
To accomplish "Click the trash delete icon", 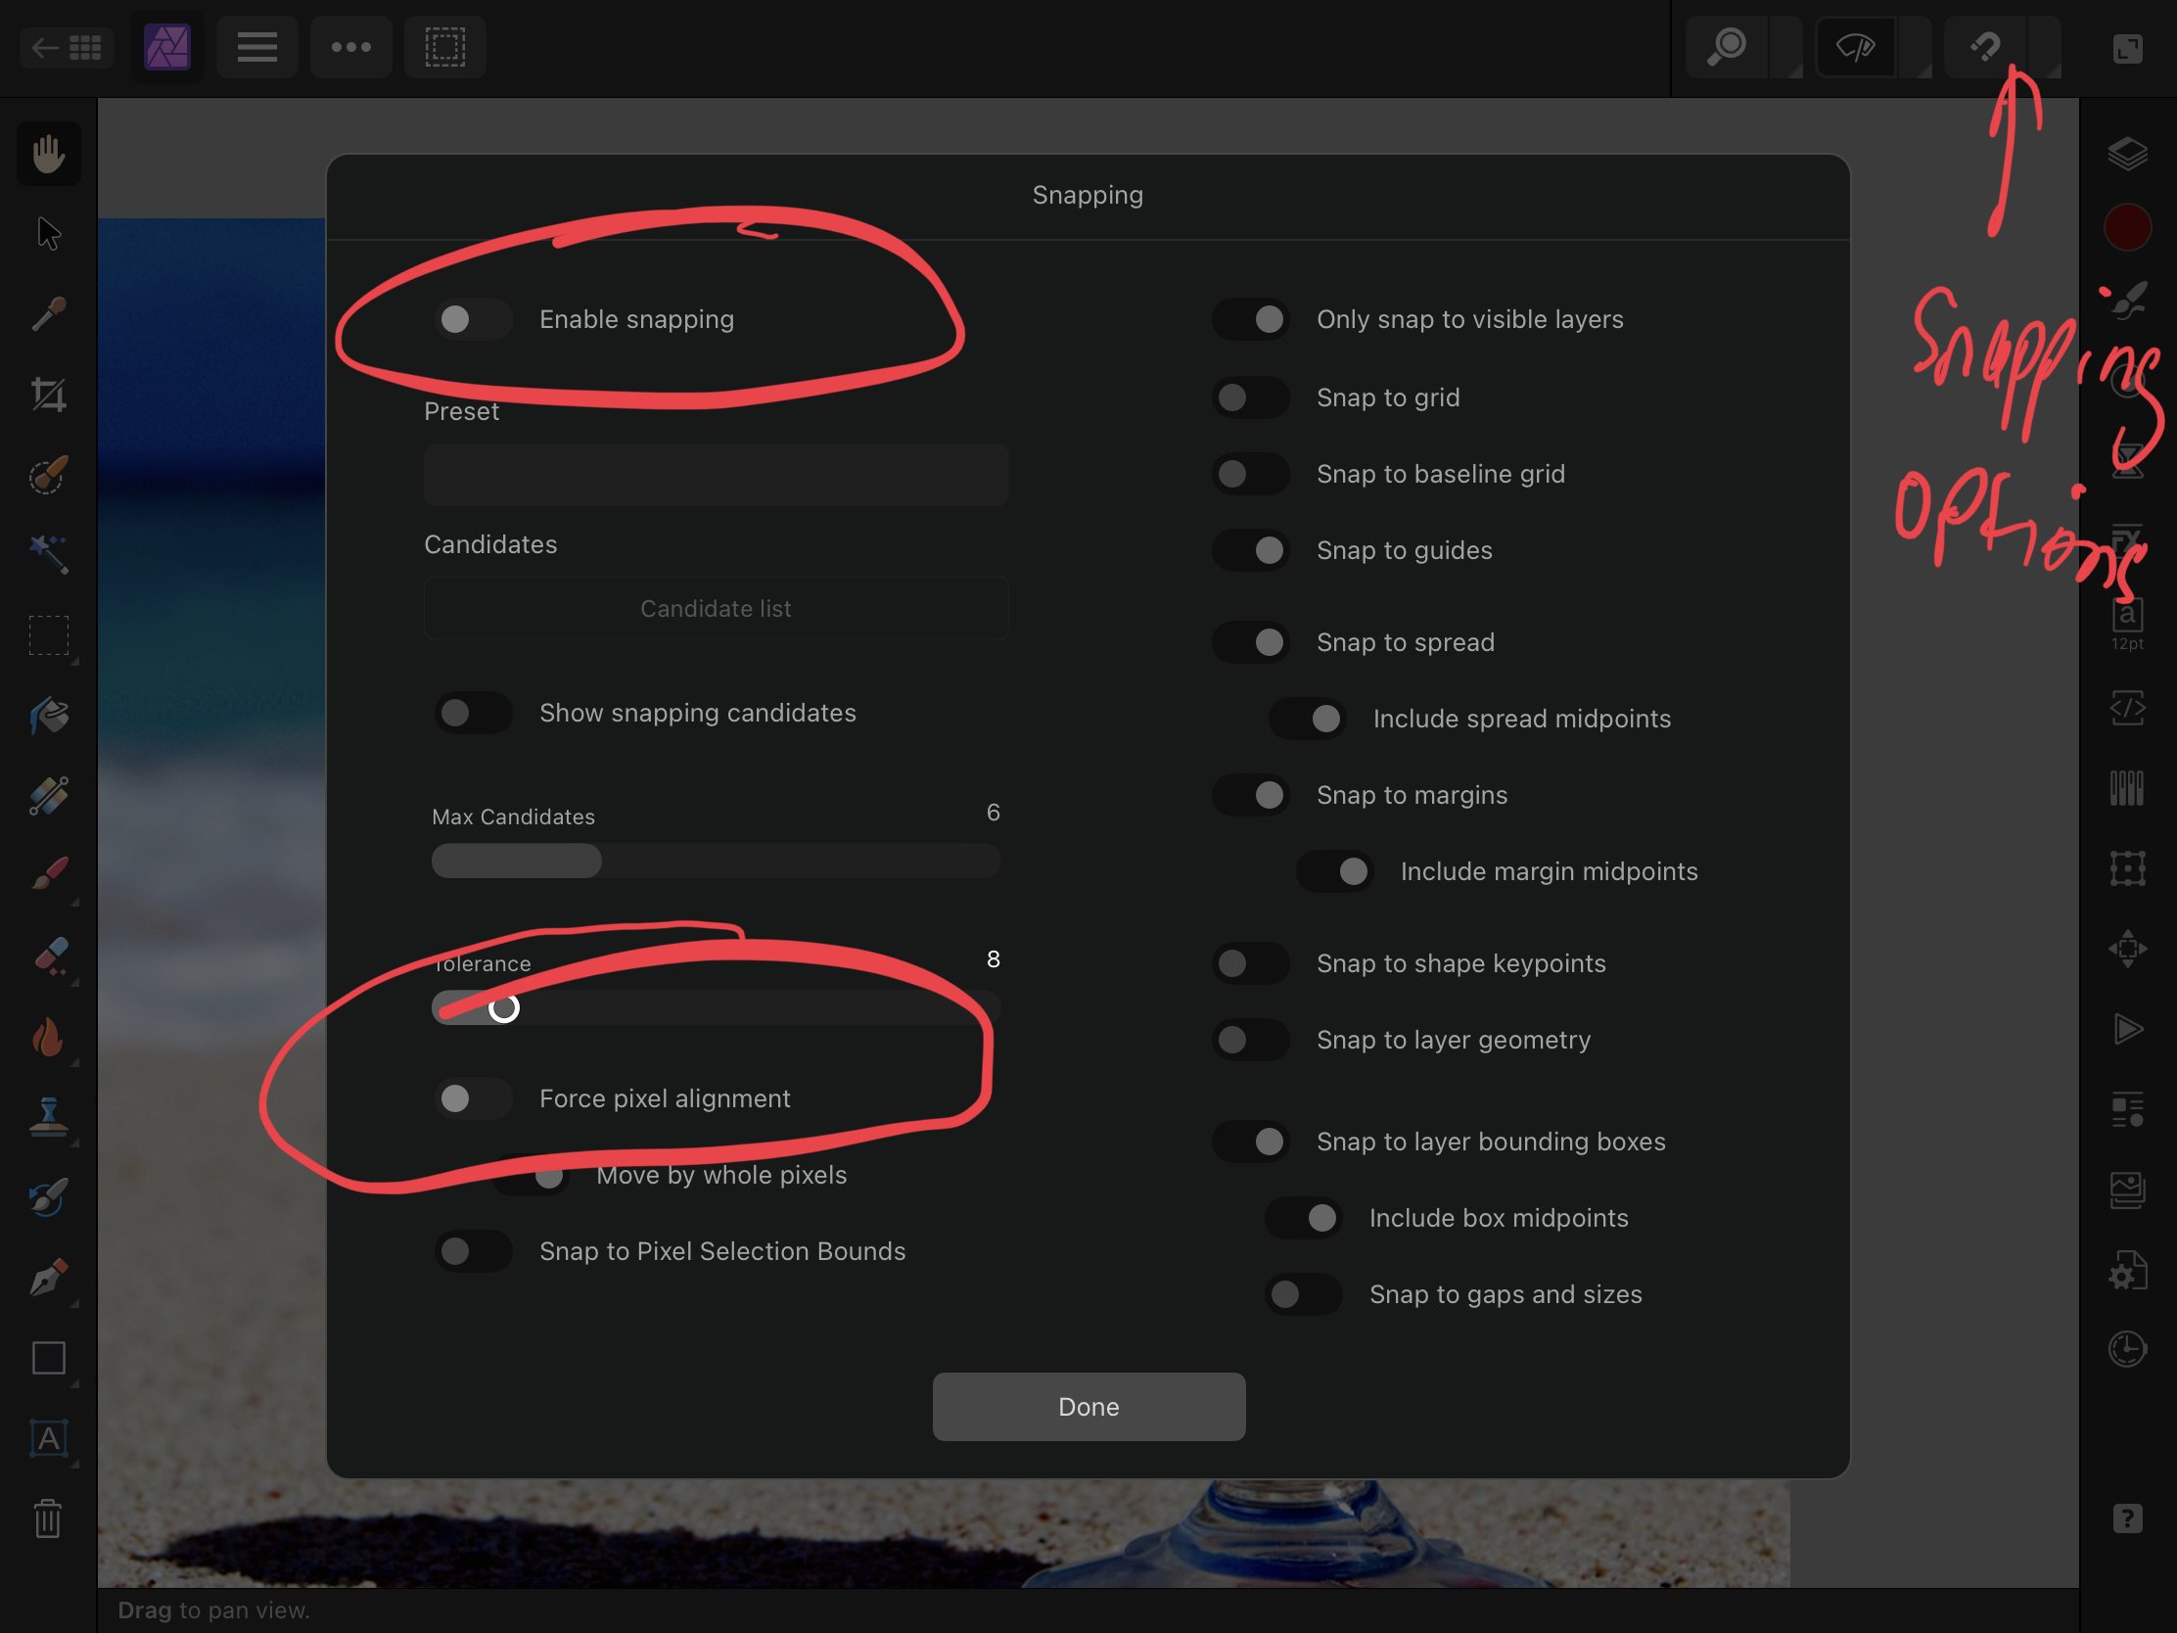I will 48,1518.
